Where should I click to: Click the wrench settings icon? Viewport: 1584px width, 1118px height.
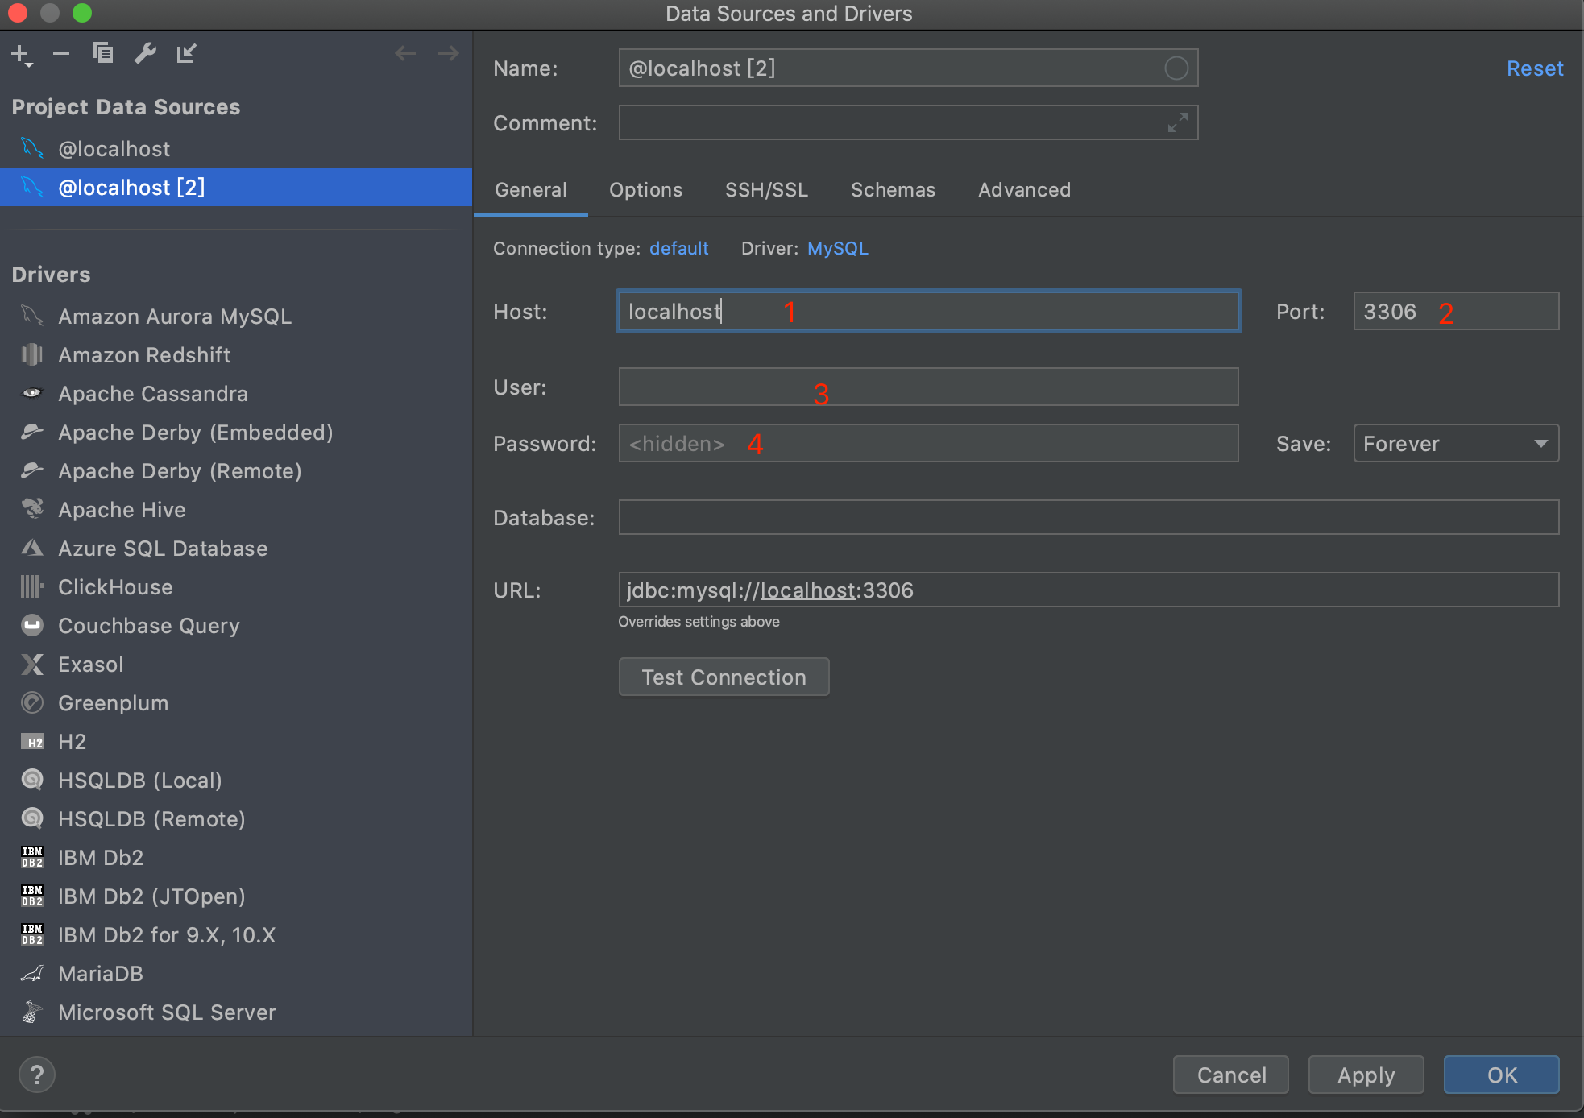click(x=145, y=53)
